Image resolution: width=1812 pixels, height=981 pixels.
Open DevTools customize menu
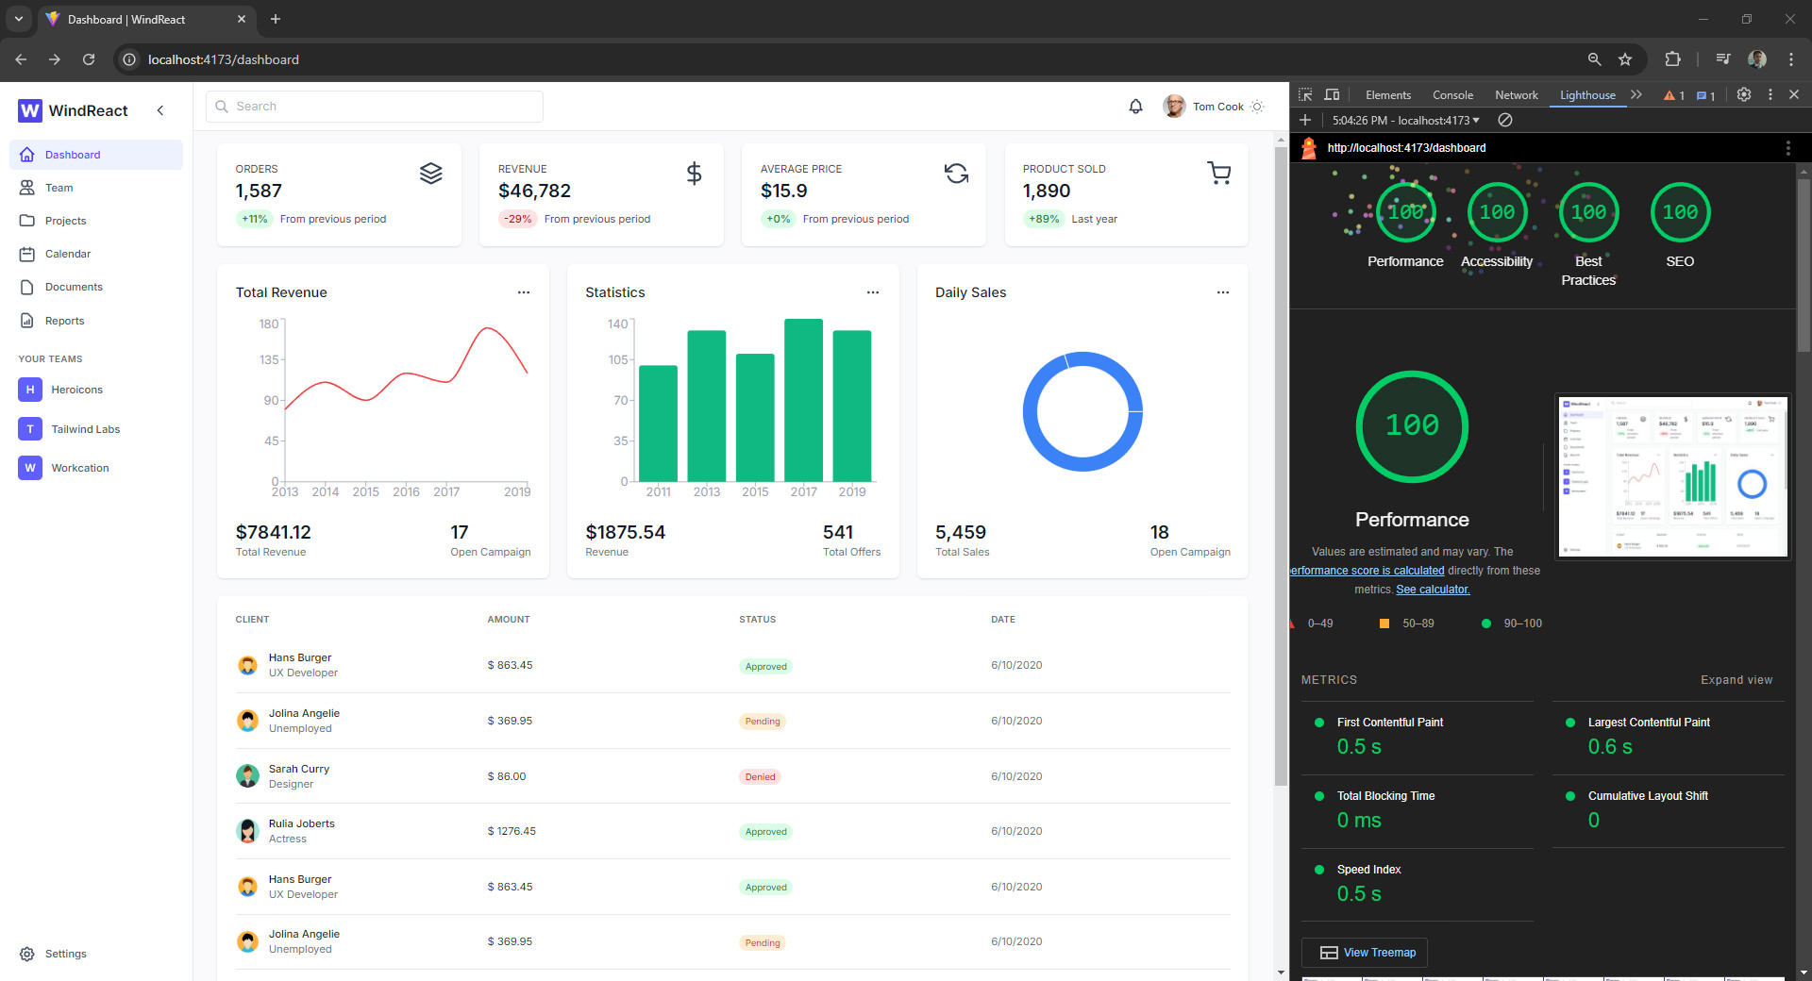pyautogui.click(x=1770, y=94)
